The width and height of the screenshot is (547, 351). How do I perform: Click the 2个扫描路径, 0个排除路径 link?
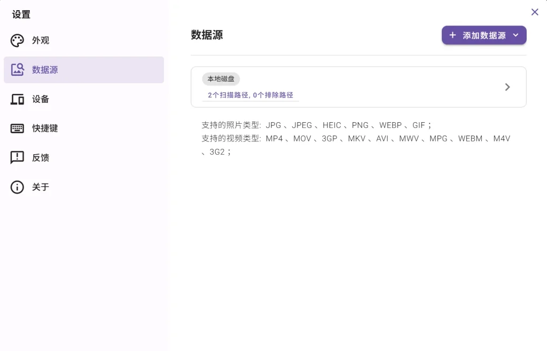pos(251,95)
